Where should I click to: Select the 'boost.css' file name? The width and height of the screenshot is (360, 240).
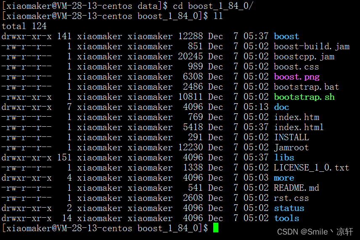[296, 67]
